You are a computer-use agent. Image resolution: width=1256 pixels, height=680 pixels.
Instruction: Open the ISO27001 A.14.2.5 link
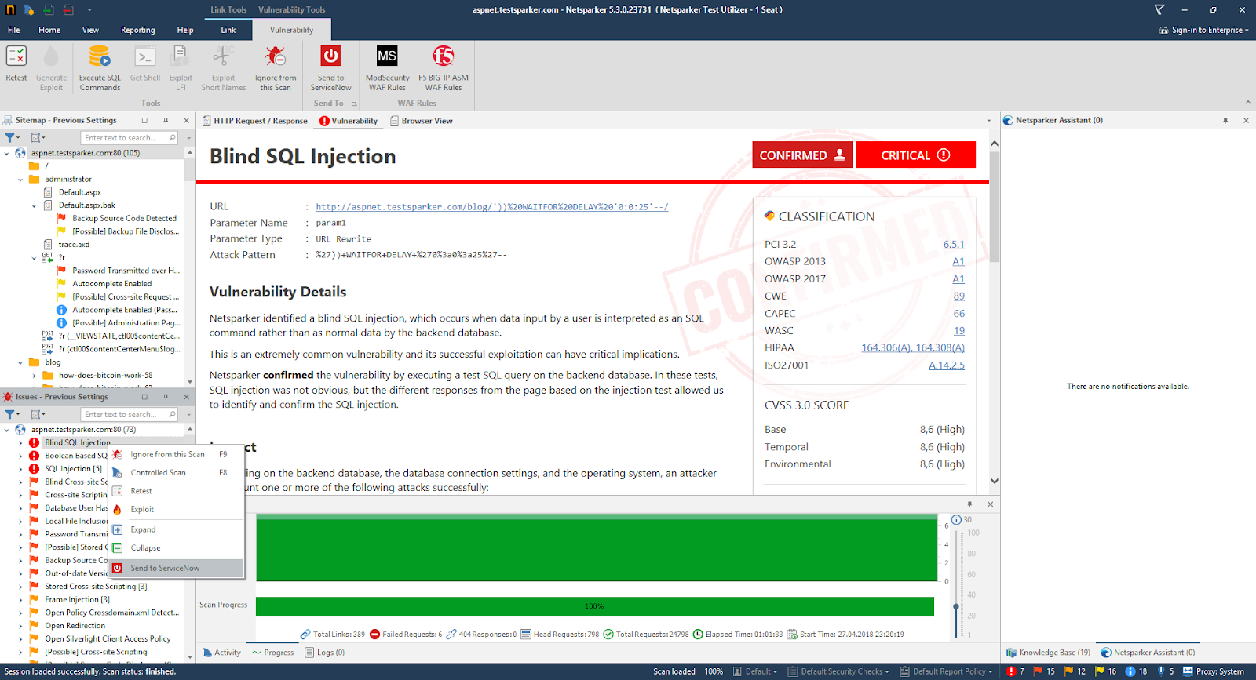click(947, 365)
